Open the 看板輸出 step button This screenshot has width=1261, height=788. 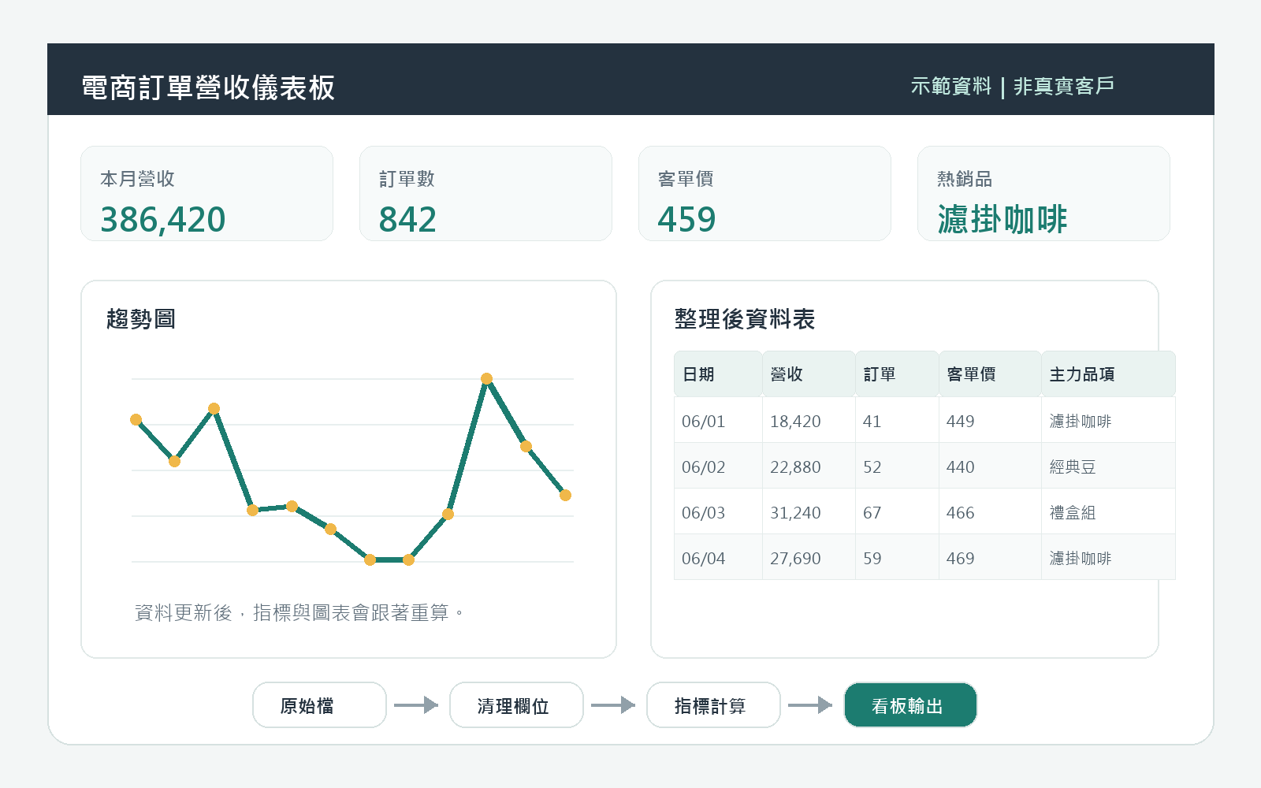click(x=910, y=705)
